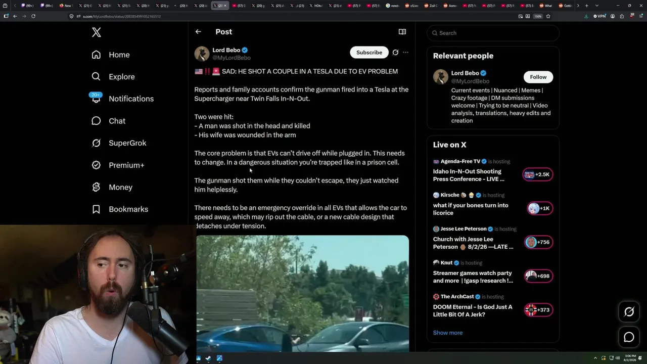The image size is (647, 364).
Task: Reload the page in browser toolbar
Action: [33, 16]
